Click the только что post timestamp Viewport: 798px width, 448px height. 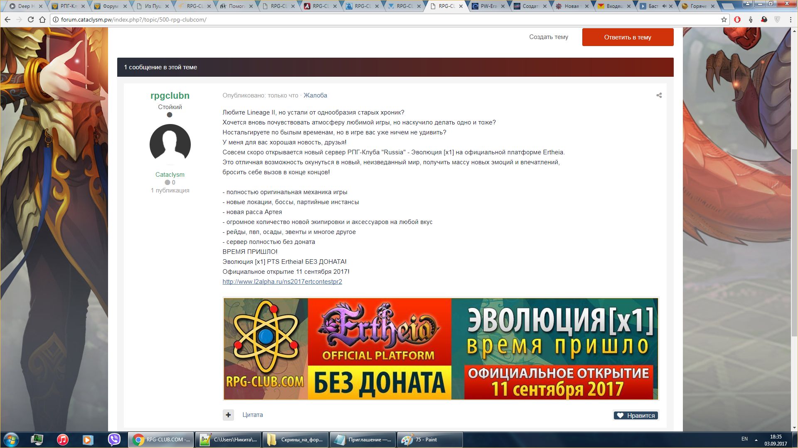(283, 95)
